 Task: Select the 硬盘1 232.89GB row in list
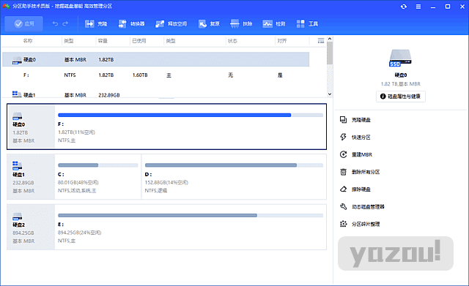(x=156, y=94)
